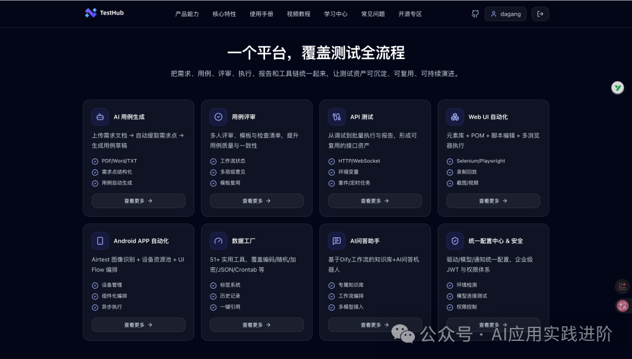Click the logout icon button

[540, 14]
